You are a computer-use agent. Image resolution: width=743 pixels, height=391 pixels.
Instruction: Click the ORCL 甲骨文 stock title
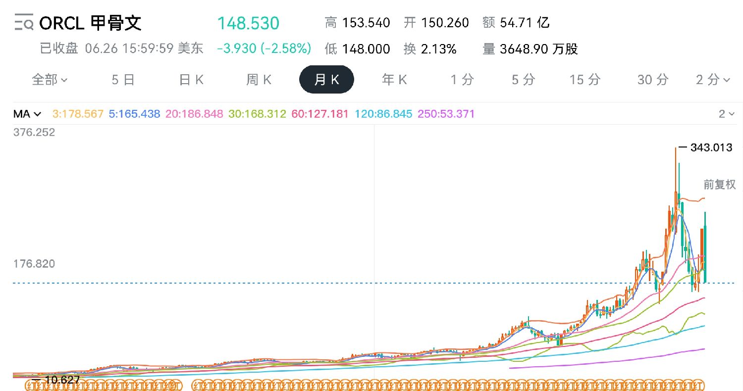coord(91,23)
